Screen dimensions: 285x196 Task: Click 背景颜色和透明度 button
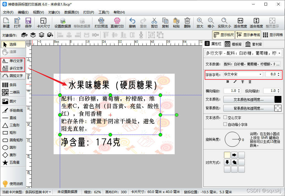pyautogui.click(x=248, y=108)
